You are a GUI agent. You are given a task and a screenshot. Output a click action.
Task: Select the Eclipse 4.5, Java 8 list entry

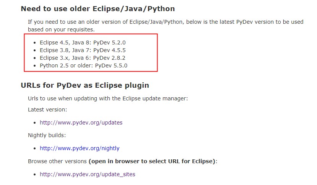click(83, 43)
